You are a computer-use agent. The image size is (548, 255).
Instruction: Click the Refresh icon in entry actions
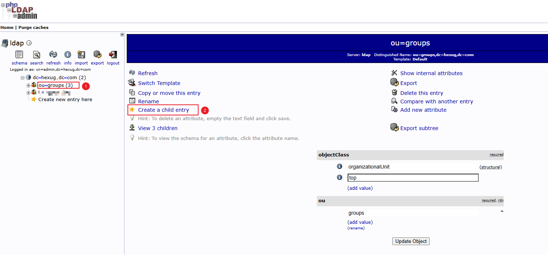132,73
